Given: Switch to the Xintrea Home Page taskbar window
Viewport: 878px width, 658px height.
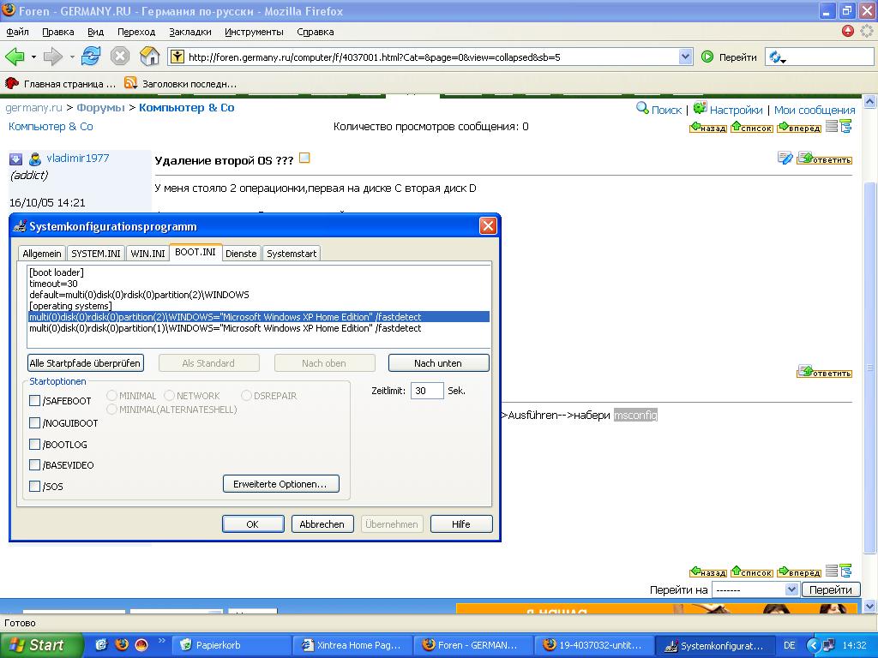Looking at the screenshot, I should tap(352, 645).
